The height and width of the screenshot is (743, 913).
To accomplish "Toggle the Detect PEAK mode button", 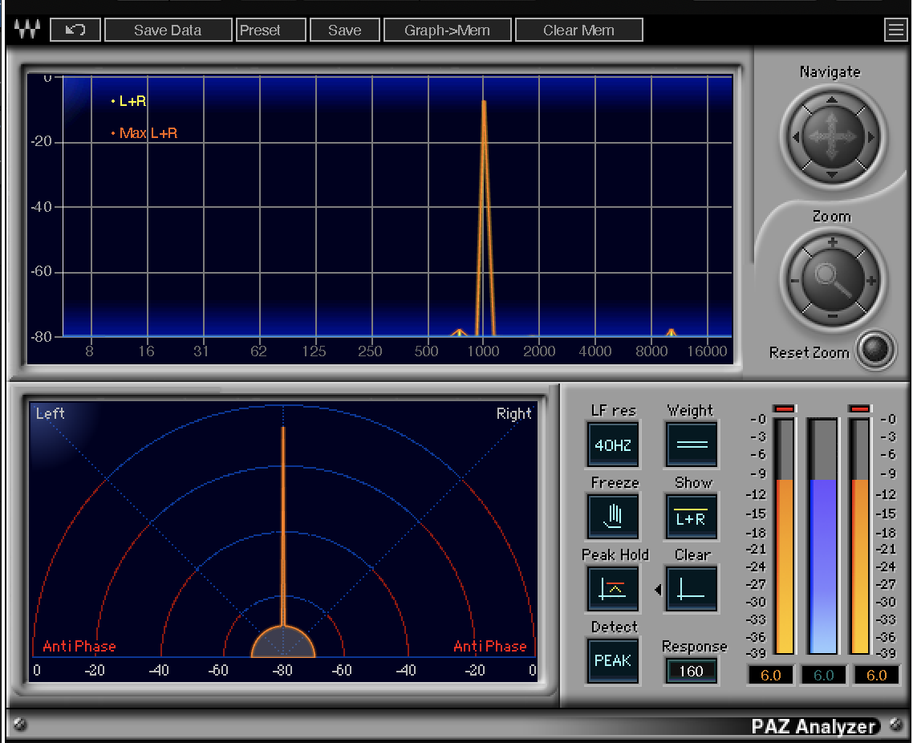I will pos(613,661).
